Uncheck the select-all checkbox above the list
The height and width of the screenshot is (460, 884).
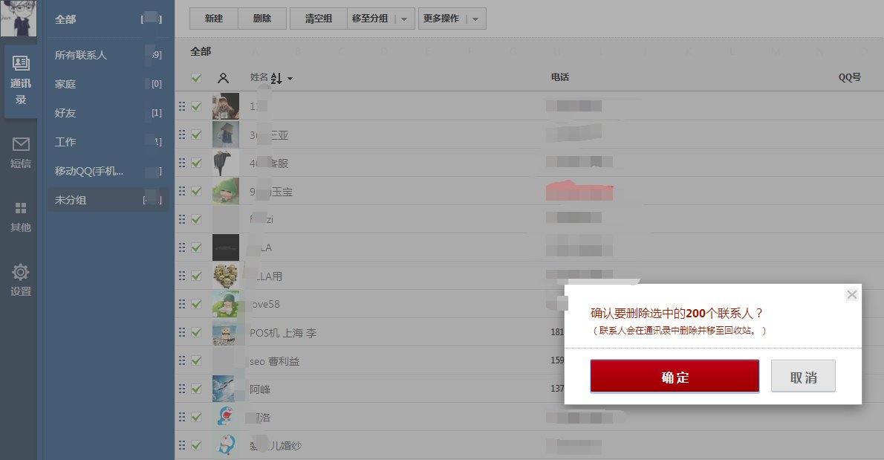[196, 77]
